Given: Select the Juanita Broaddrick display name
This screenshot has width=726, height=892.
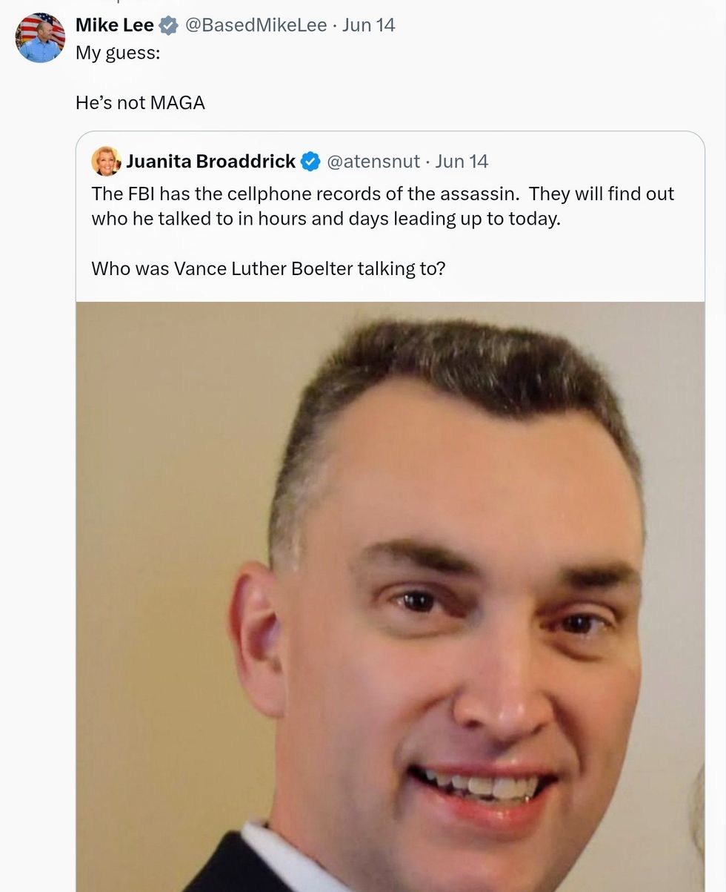Looking at the screenshot, I should pyautogui.click(x=211, y=161).
